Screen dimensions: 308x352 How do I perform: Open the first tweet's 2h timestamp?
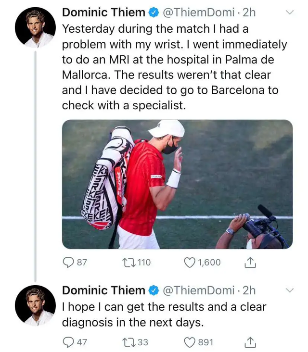coord(250,13)
